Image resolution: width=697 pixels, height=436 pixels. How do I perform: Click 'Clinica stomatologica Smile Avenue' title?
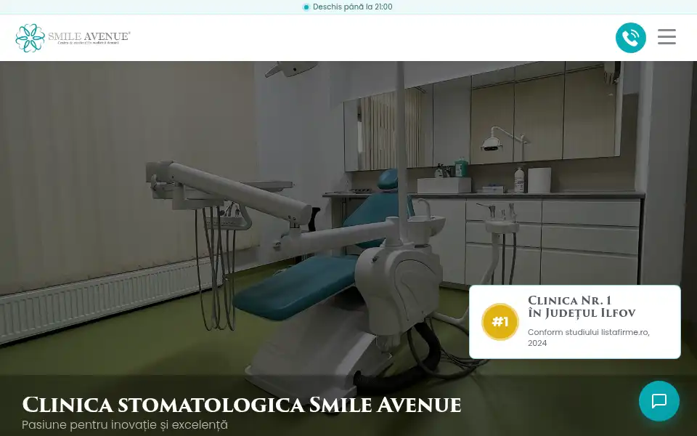241,405
